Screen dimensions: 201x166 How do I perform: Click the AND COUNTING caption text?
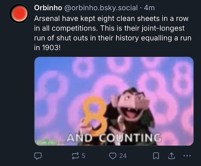(114, 138)
